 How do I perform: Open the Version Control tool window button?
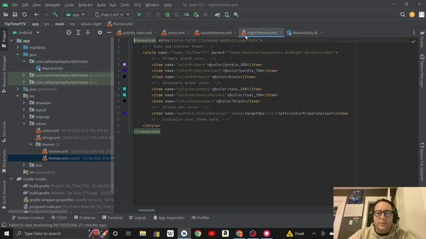coord(28,218)
